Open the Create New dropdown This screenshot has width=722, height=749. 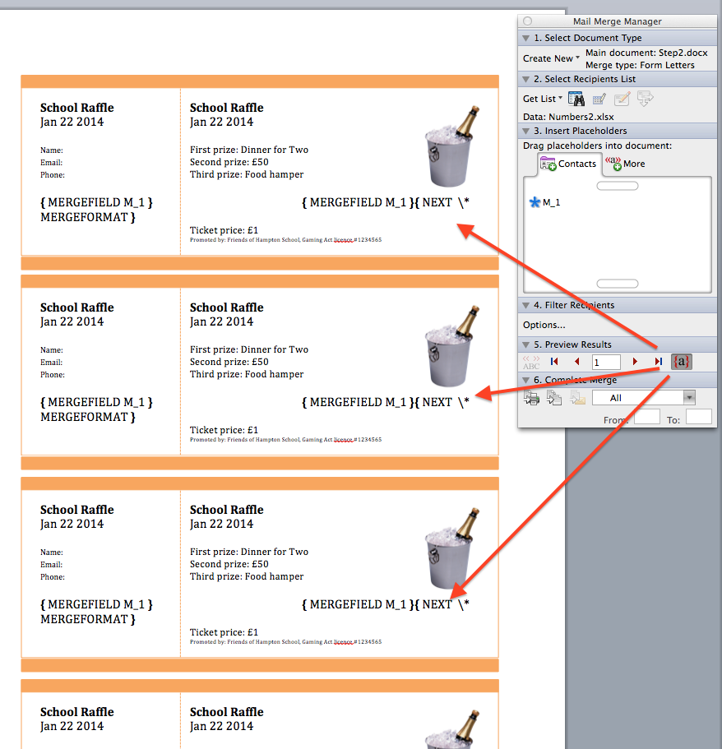point(551,58)
